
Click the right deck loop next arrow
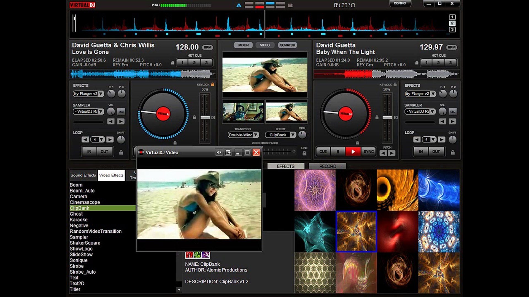tap(442, 139)
